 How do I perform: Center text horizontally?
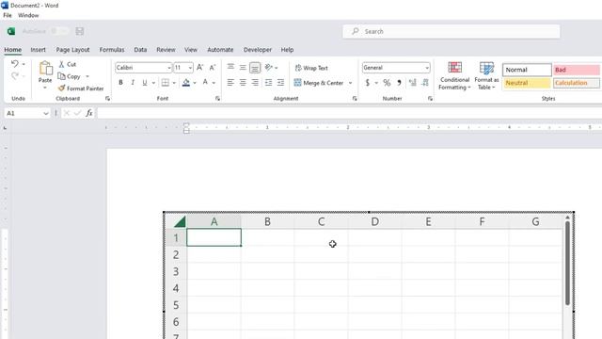243,82
